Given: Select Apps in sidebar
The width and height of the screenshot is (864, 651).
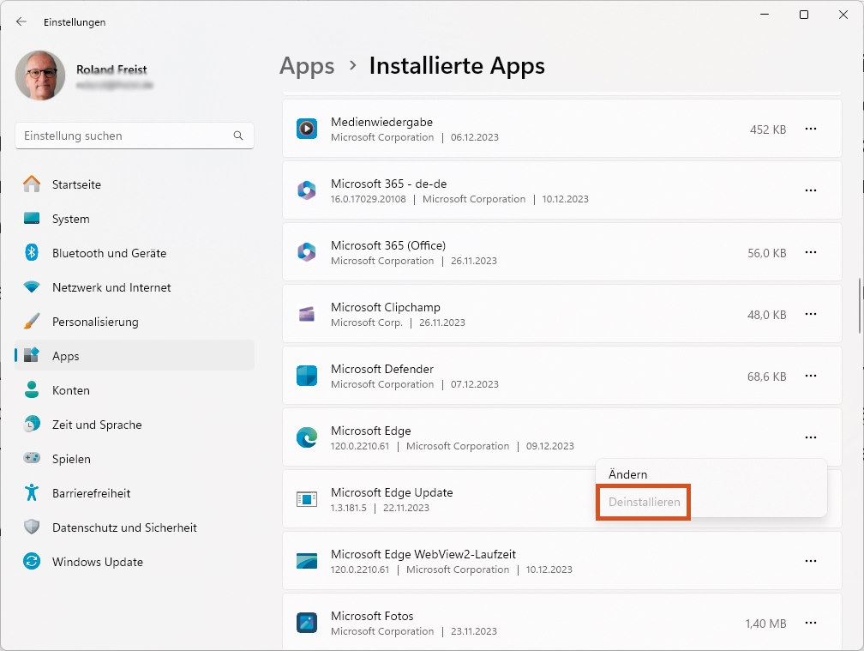Looking at the screenshot, I should tap(135, 356).
